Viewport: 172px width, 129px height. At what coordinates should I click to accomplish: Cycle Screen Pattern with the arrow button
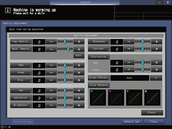pyautogui.click(x=156, y=78)
